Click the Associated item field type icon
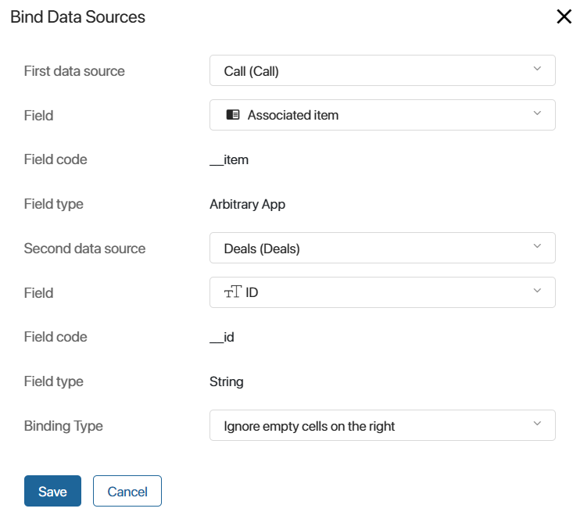 click(233, 115)
